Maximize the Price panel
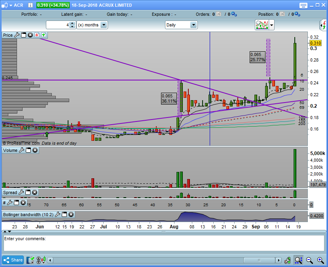The image size is (328, 267). tap(24, 35)
